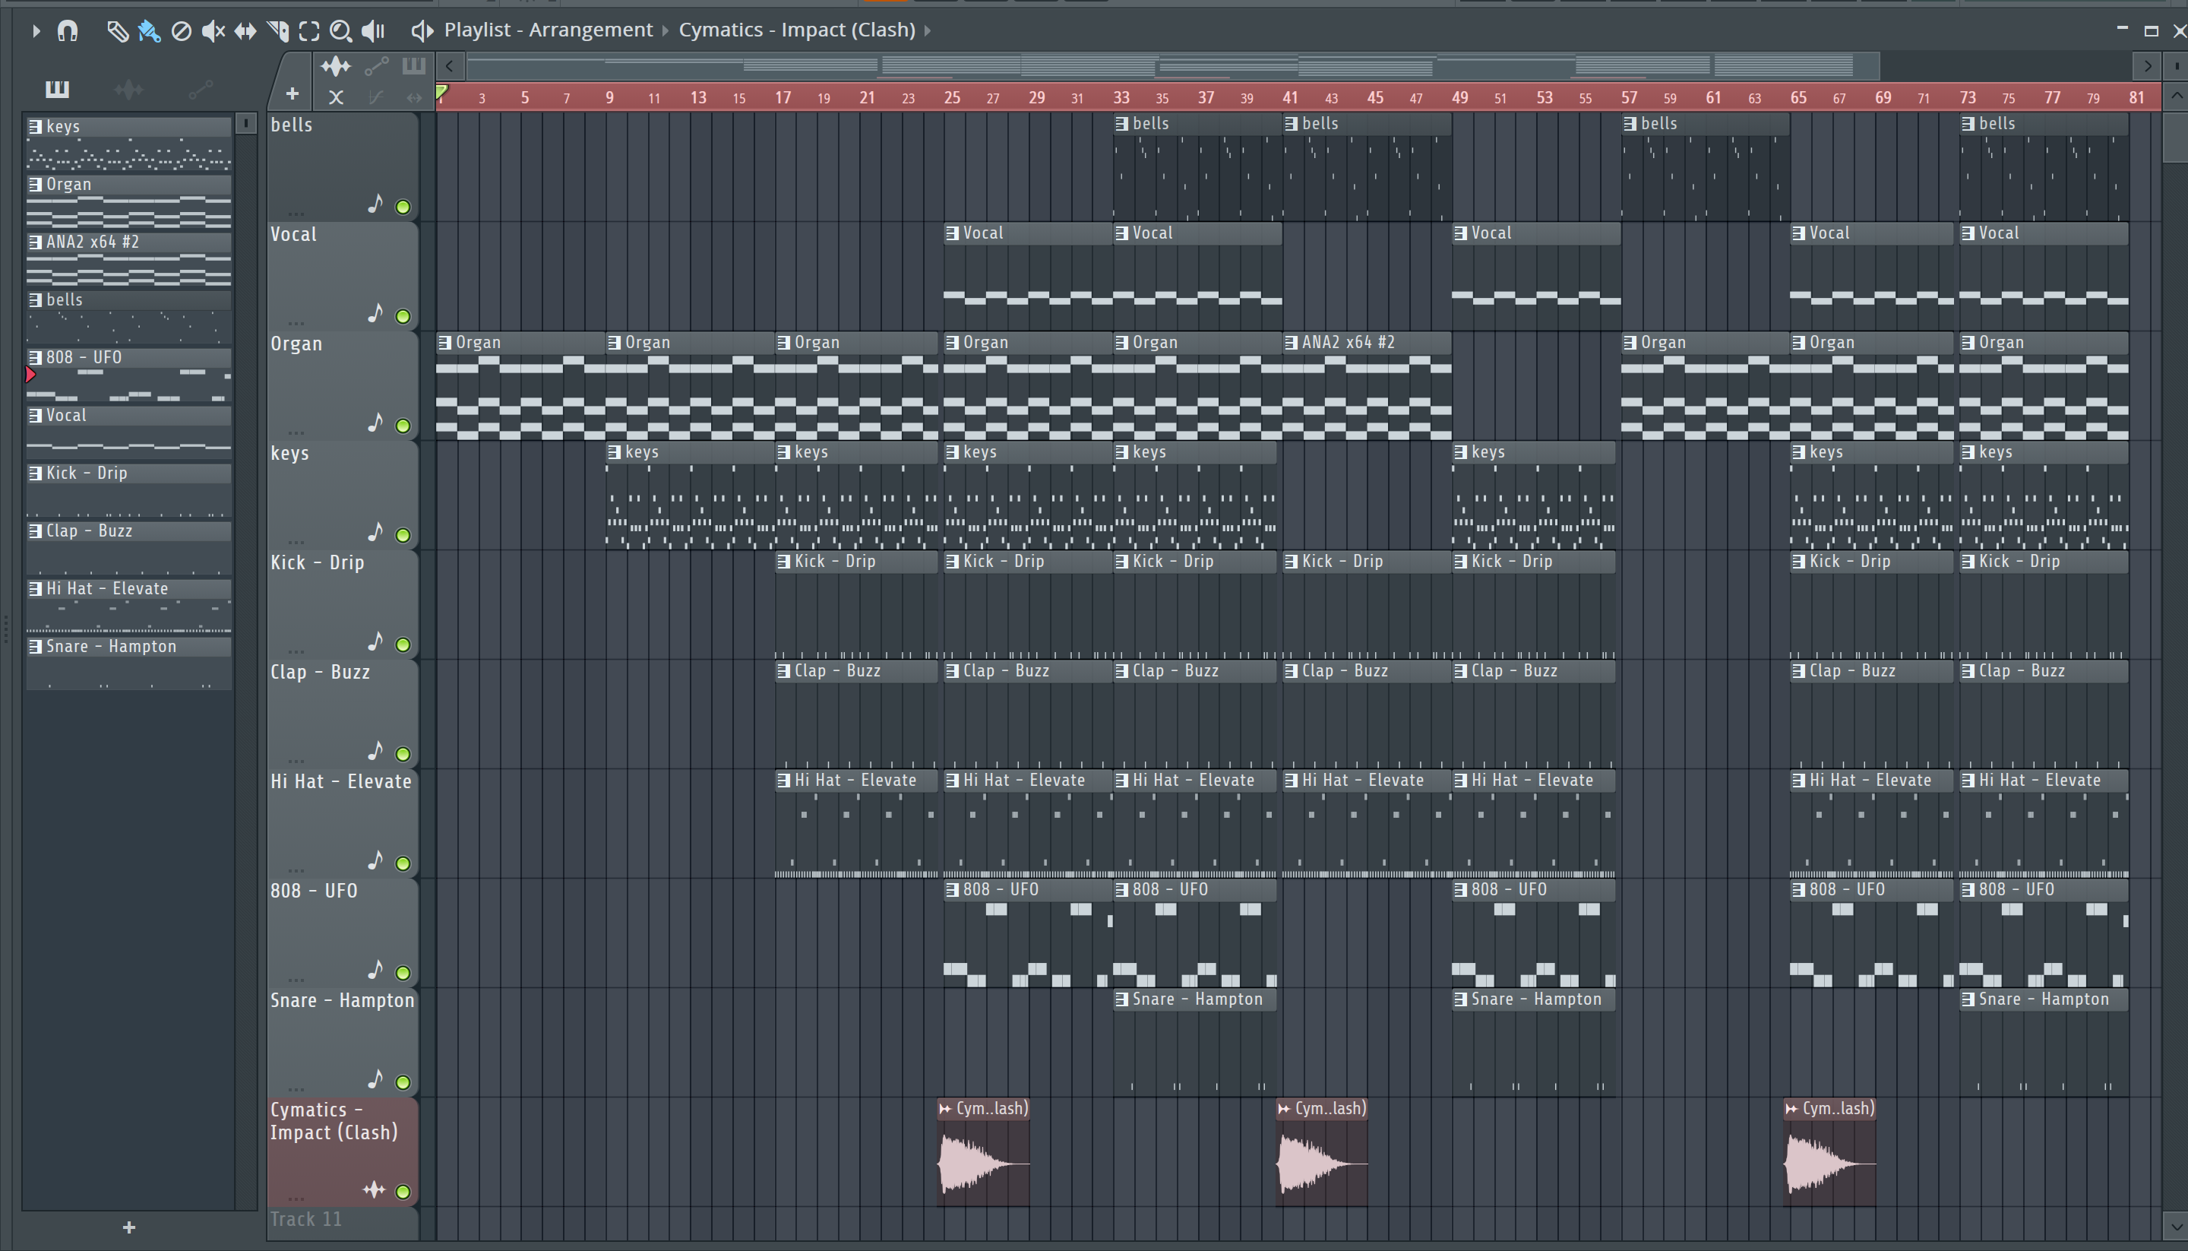Viewport: 2188px width, 1251px height.
Task: Click the note icon on bells track
Action: tap(375, 204)
